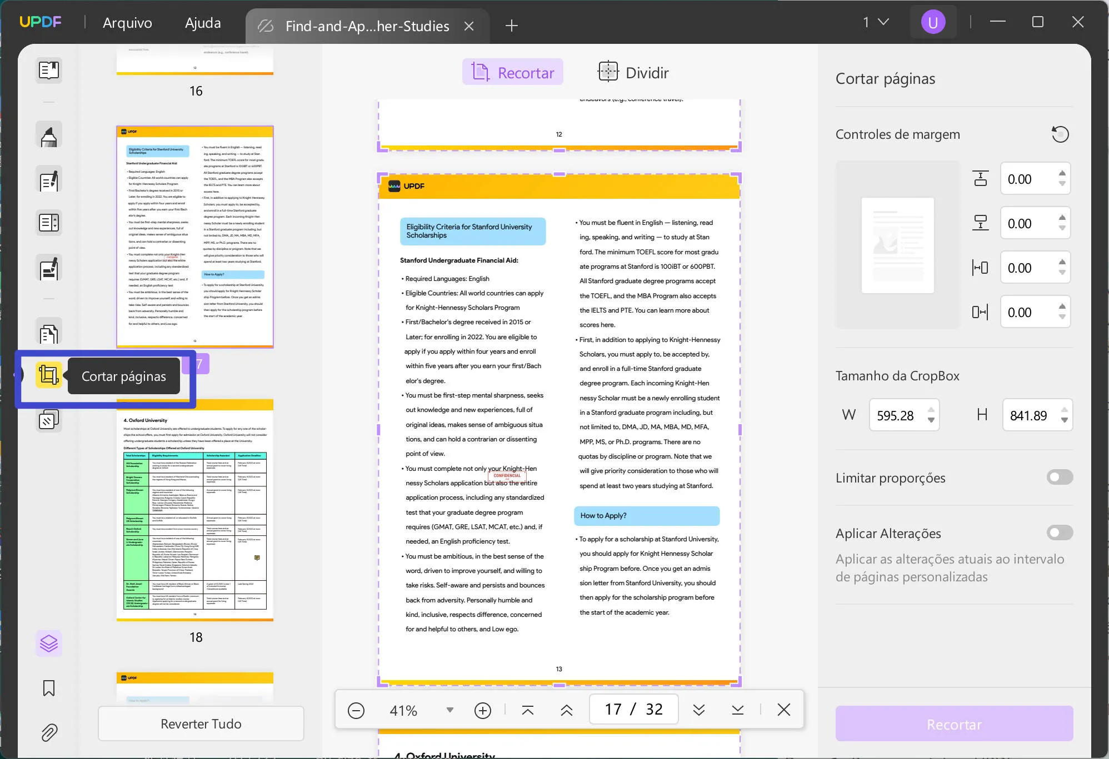Image resolution: width=1109 pixels, height=759 pixels.
Task: Select the fill and sign sidebar icon
Action: [x=49, y=268]
